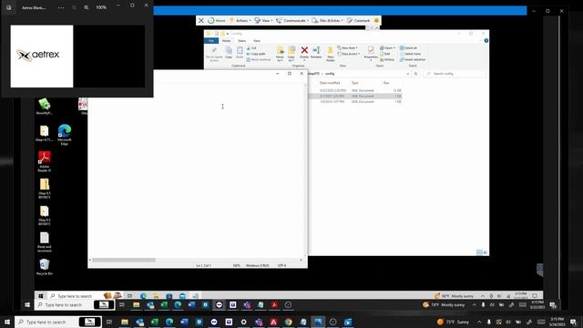The height and width of the screenshot is (328, 583).
Task: Switch to the Share tab in Explorer
Action: pos(241,40)
